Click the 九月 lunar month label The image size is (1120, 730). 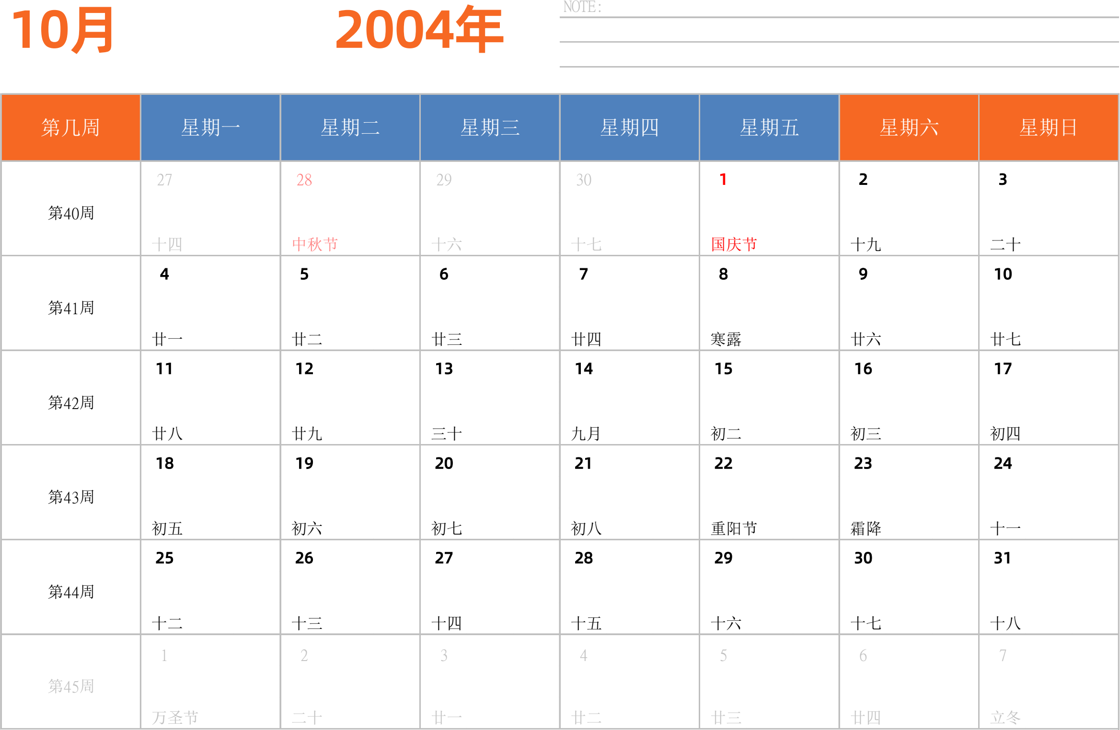586,433
